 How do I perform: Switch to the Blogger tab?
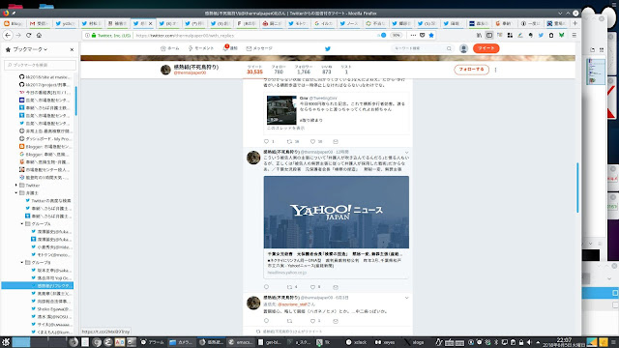13,23
